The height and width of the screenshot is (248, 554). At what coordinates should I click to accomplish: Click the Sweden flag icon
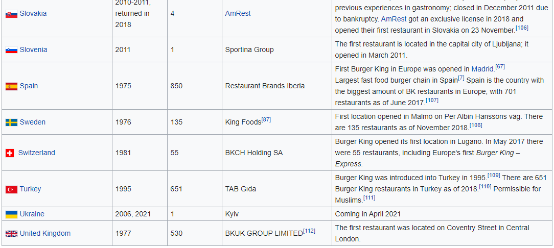click(x=11, y=122)
